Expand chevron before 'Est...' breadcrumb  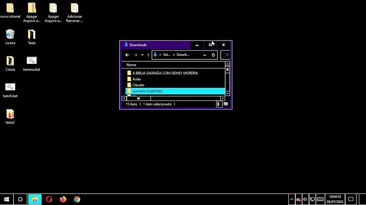(x=160, y=55)
